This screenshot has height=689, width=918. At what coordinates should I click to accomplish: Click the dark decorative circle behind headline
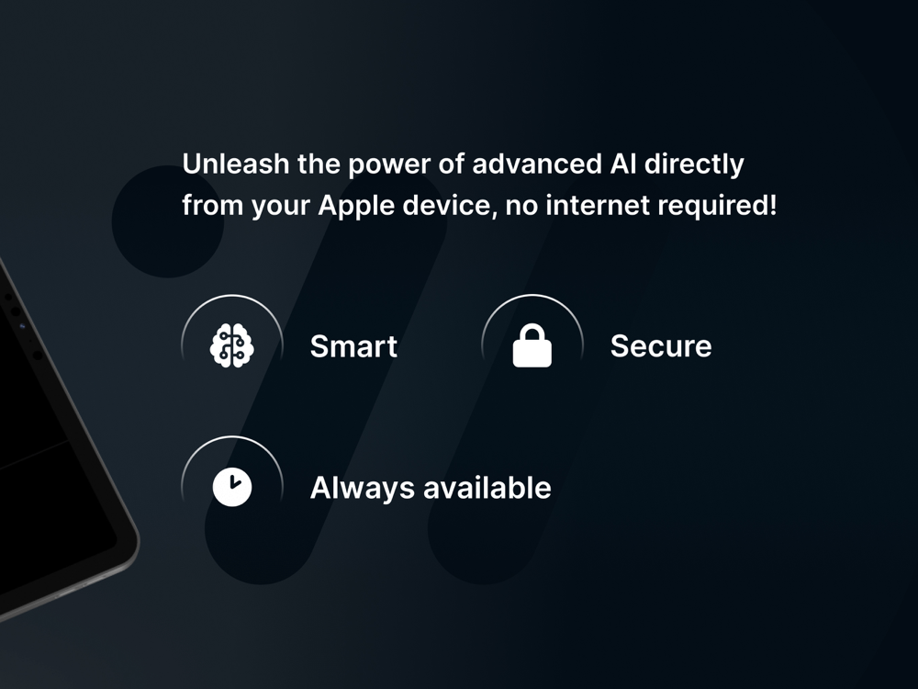(168, 221)
